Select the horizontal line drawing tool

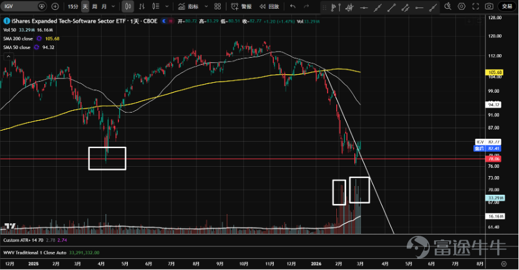[364, 7]
